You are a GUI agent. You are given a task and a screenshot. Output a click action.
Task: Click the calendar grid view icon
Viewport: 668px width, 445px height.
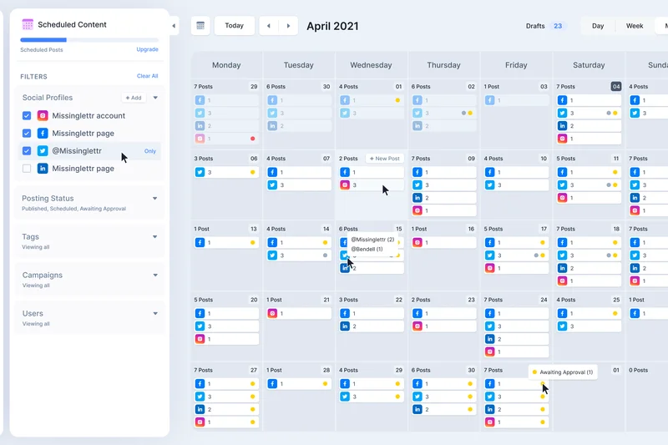[200, 26]
